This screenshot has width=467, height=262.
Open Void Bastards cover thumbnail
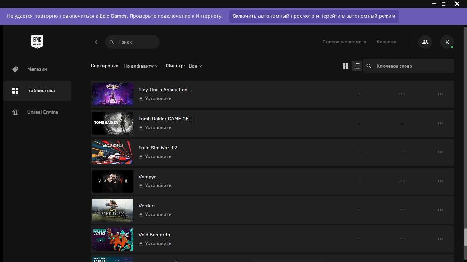point(113,239)
